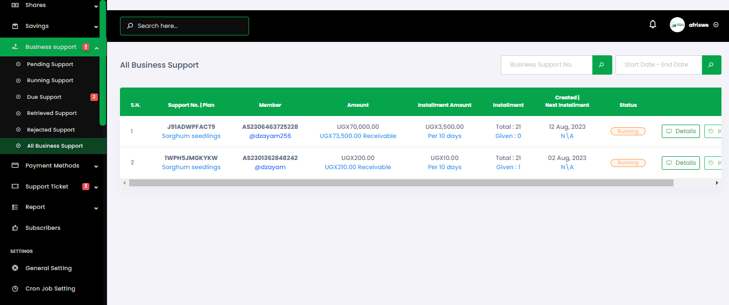
Task: Click the Retrieved Support bullet icon
Action: tap(18, 113)
